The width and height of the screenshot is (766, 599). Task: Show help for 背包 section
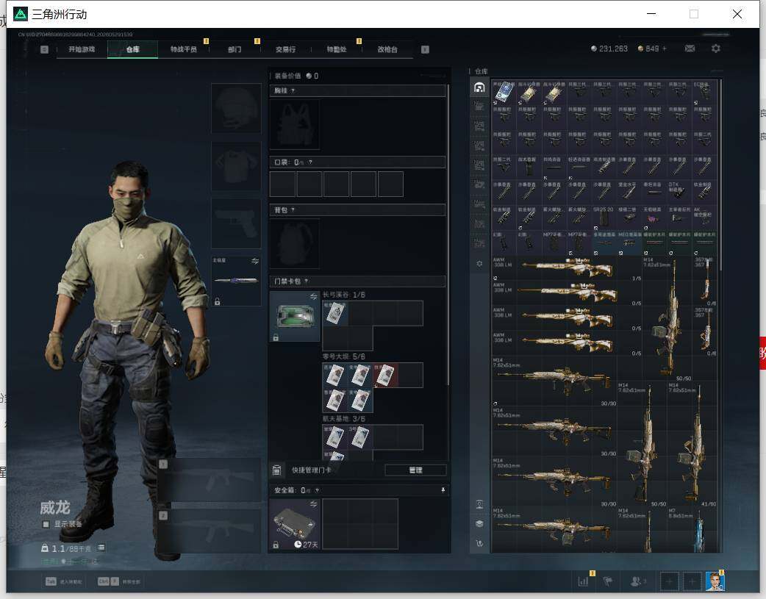click(x=293, y=210)
